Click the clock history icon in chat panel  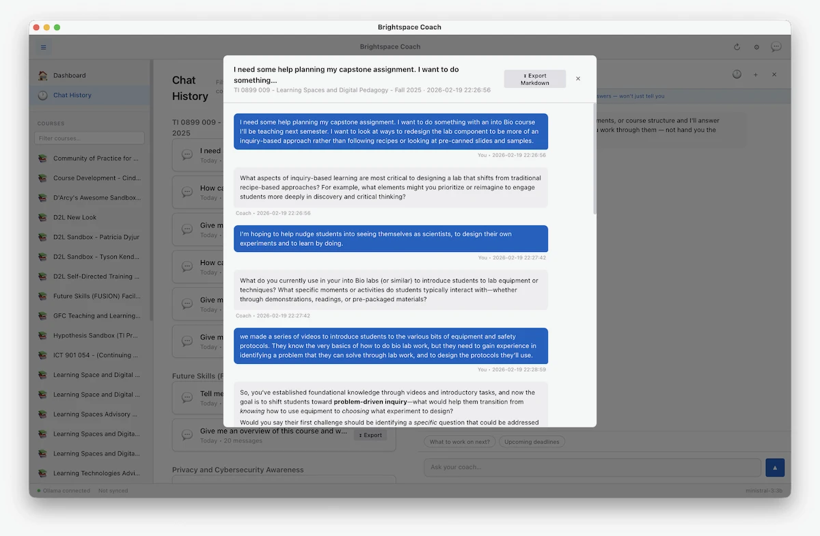737,74
